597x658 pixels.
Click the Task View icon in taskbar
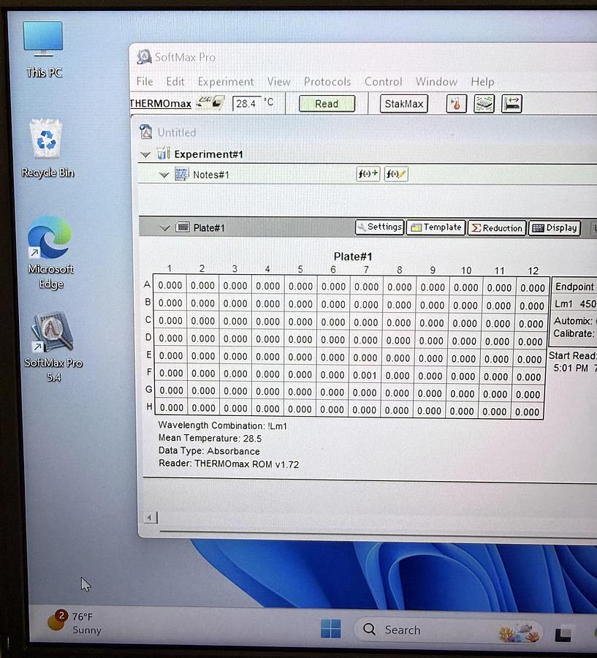pyautogui.click(x=563, y=634)
